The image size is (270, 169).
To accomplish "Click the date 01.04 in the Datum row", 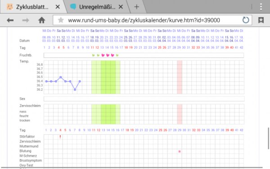I will pyautogui.click(x=159, y=39).
